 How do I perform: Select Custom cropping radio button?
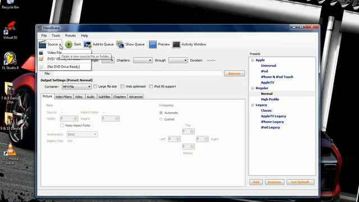(161, 120)
